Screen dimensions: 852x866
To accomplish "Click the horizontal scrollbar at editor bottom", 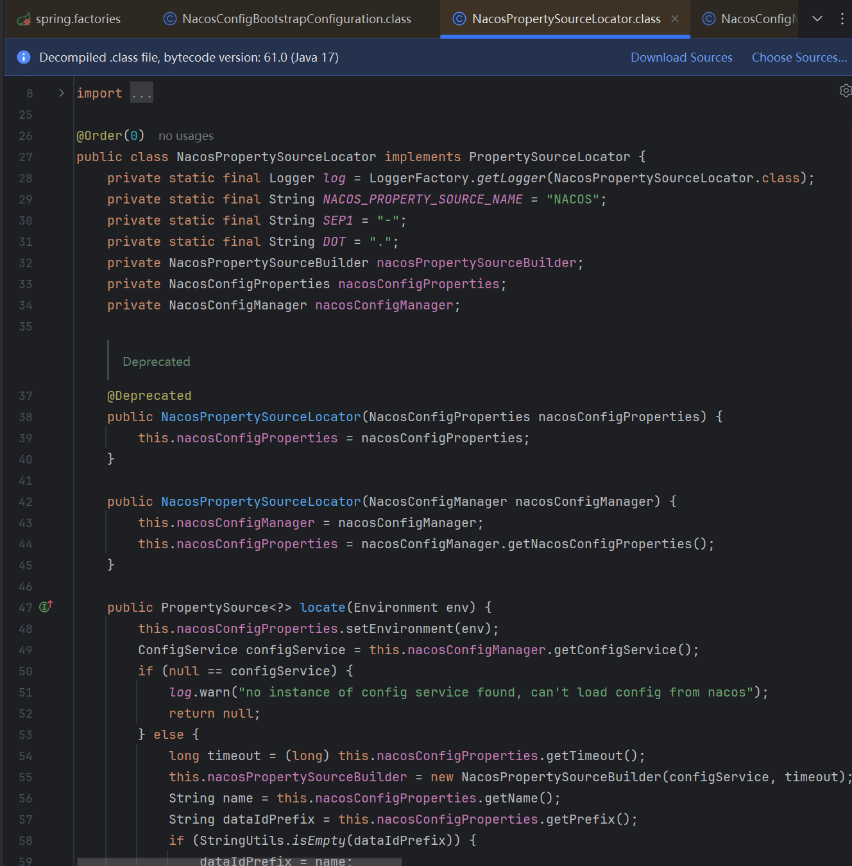I will pyautogui.click(x=239, y=862).
